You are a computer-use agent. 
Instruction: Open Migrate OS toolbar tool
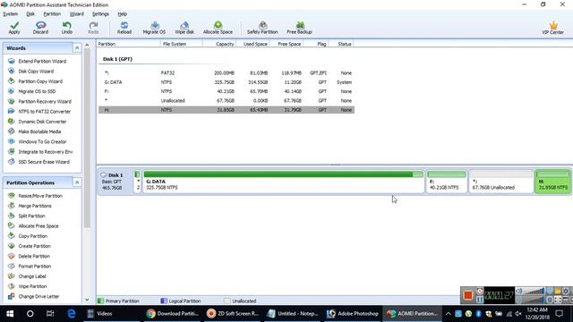coord(154,28)
